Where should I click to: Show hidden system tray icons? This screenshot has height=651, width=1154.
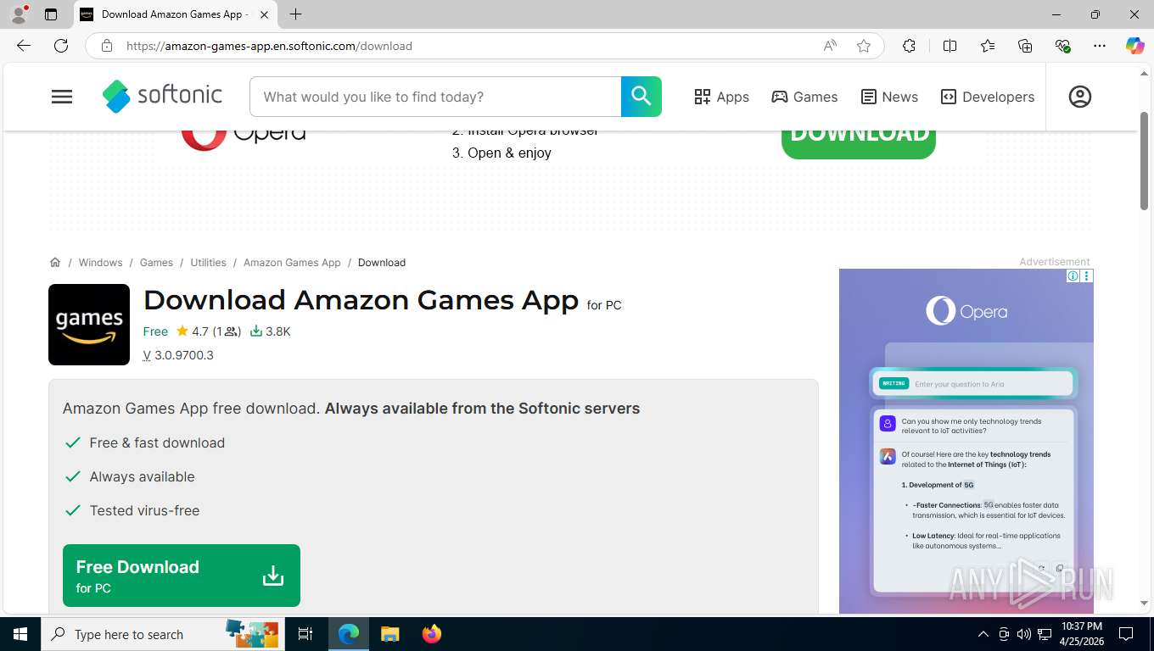click(983, 634)
